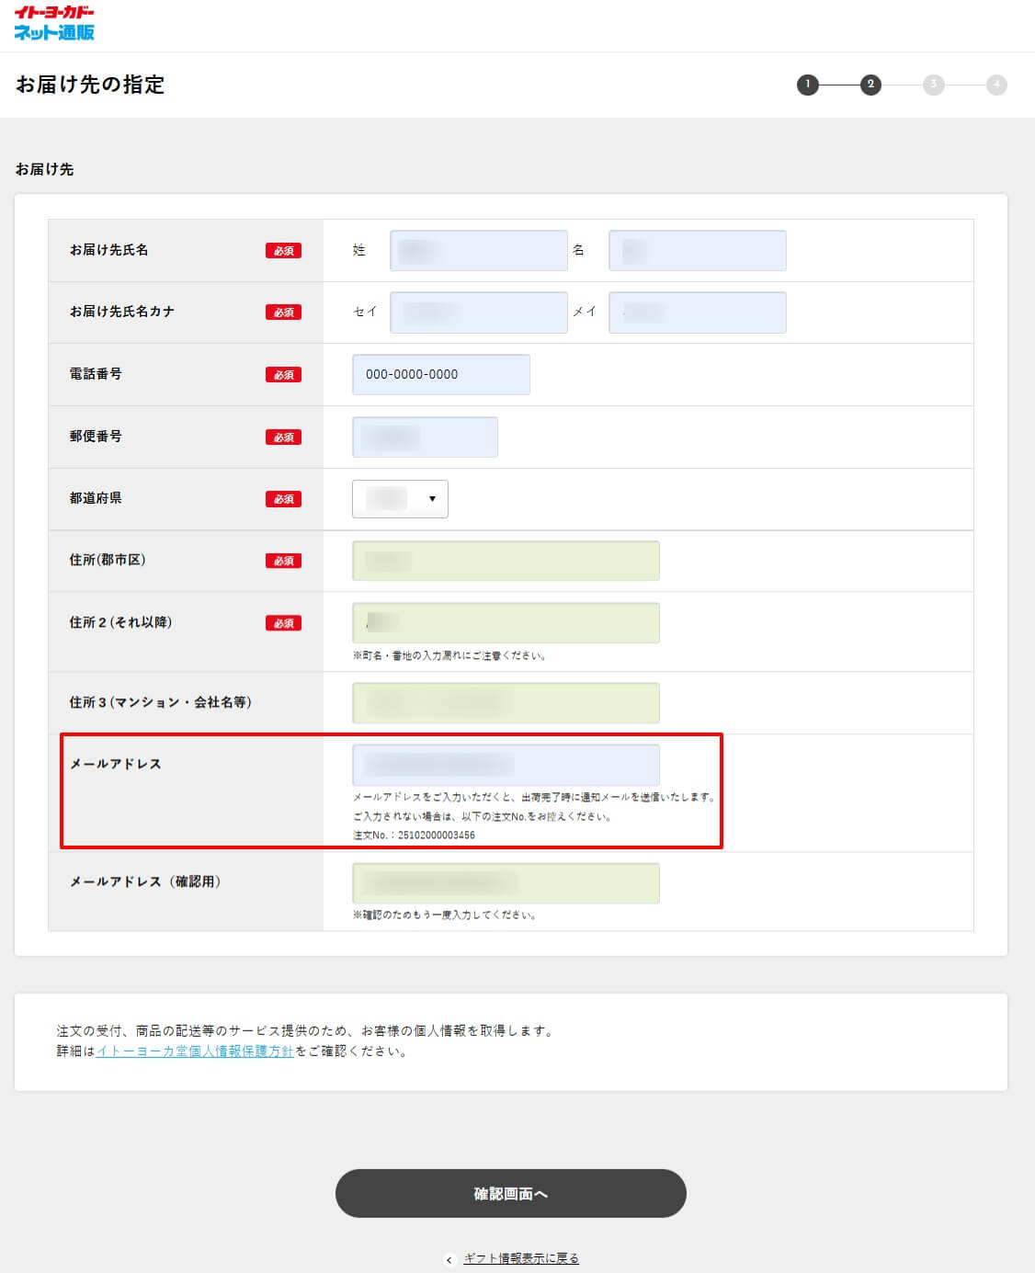Click the Ito-Yokado net shop logo
Screen dimensions: 1035x1273
click(x=54, y=24)
